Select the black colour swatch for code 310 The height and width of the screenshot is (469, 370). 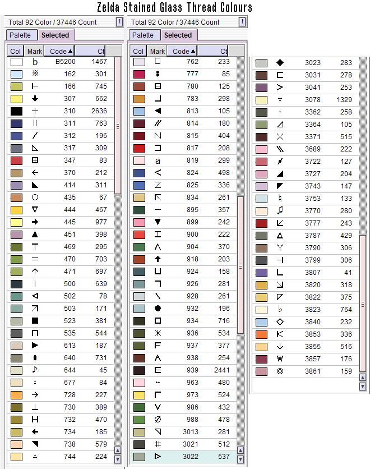(x=16, y=111)
